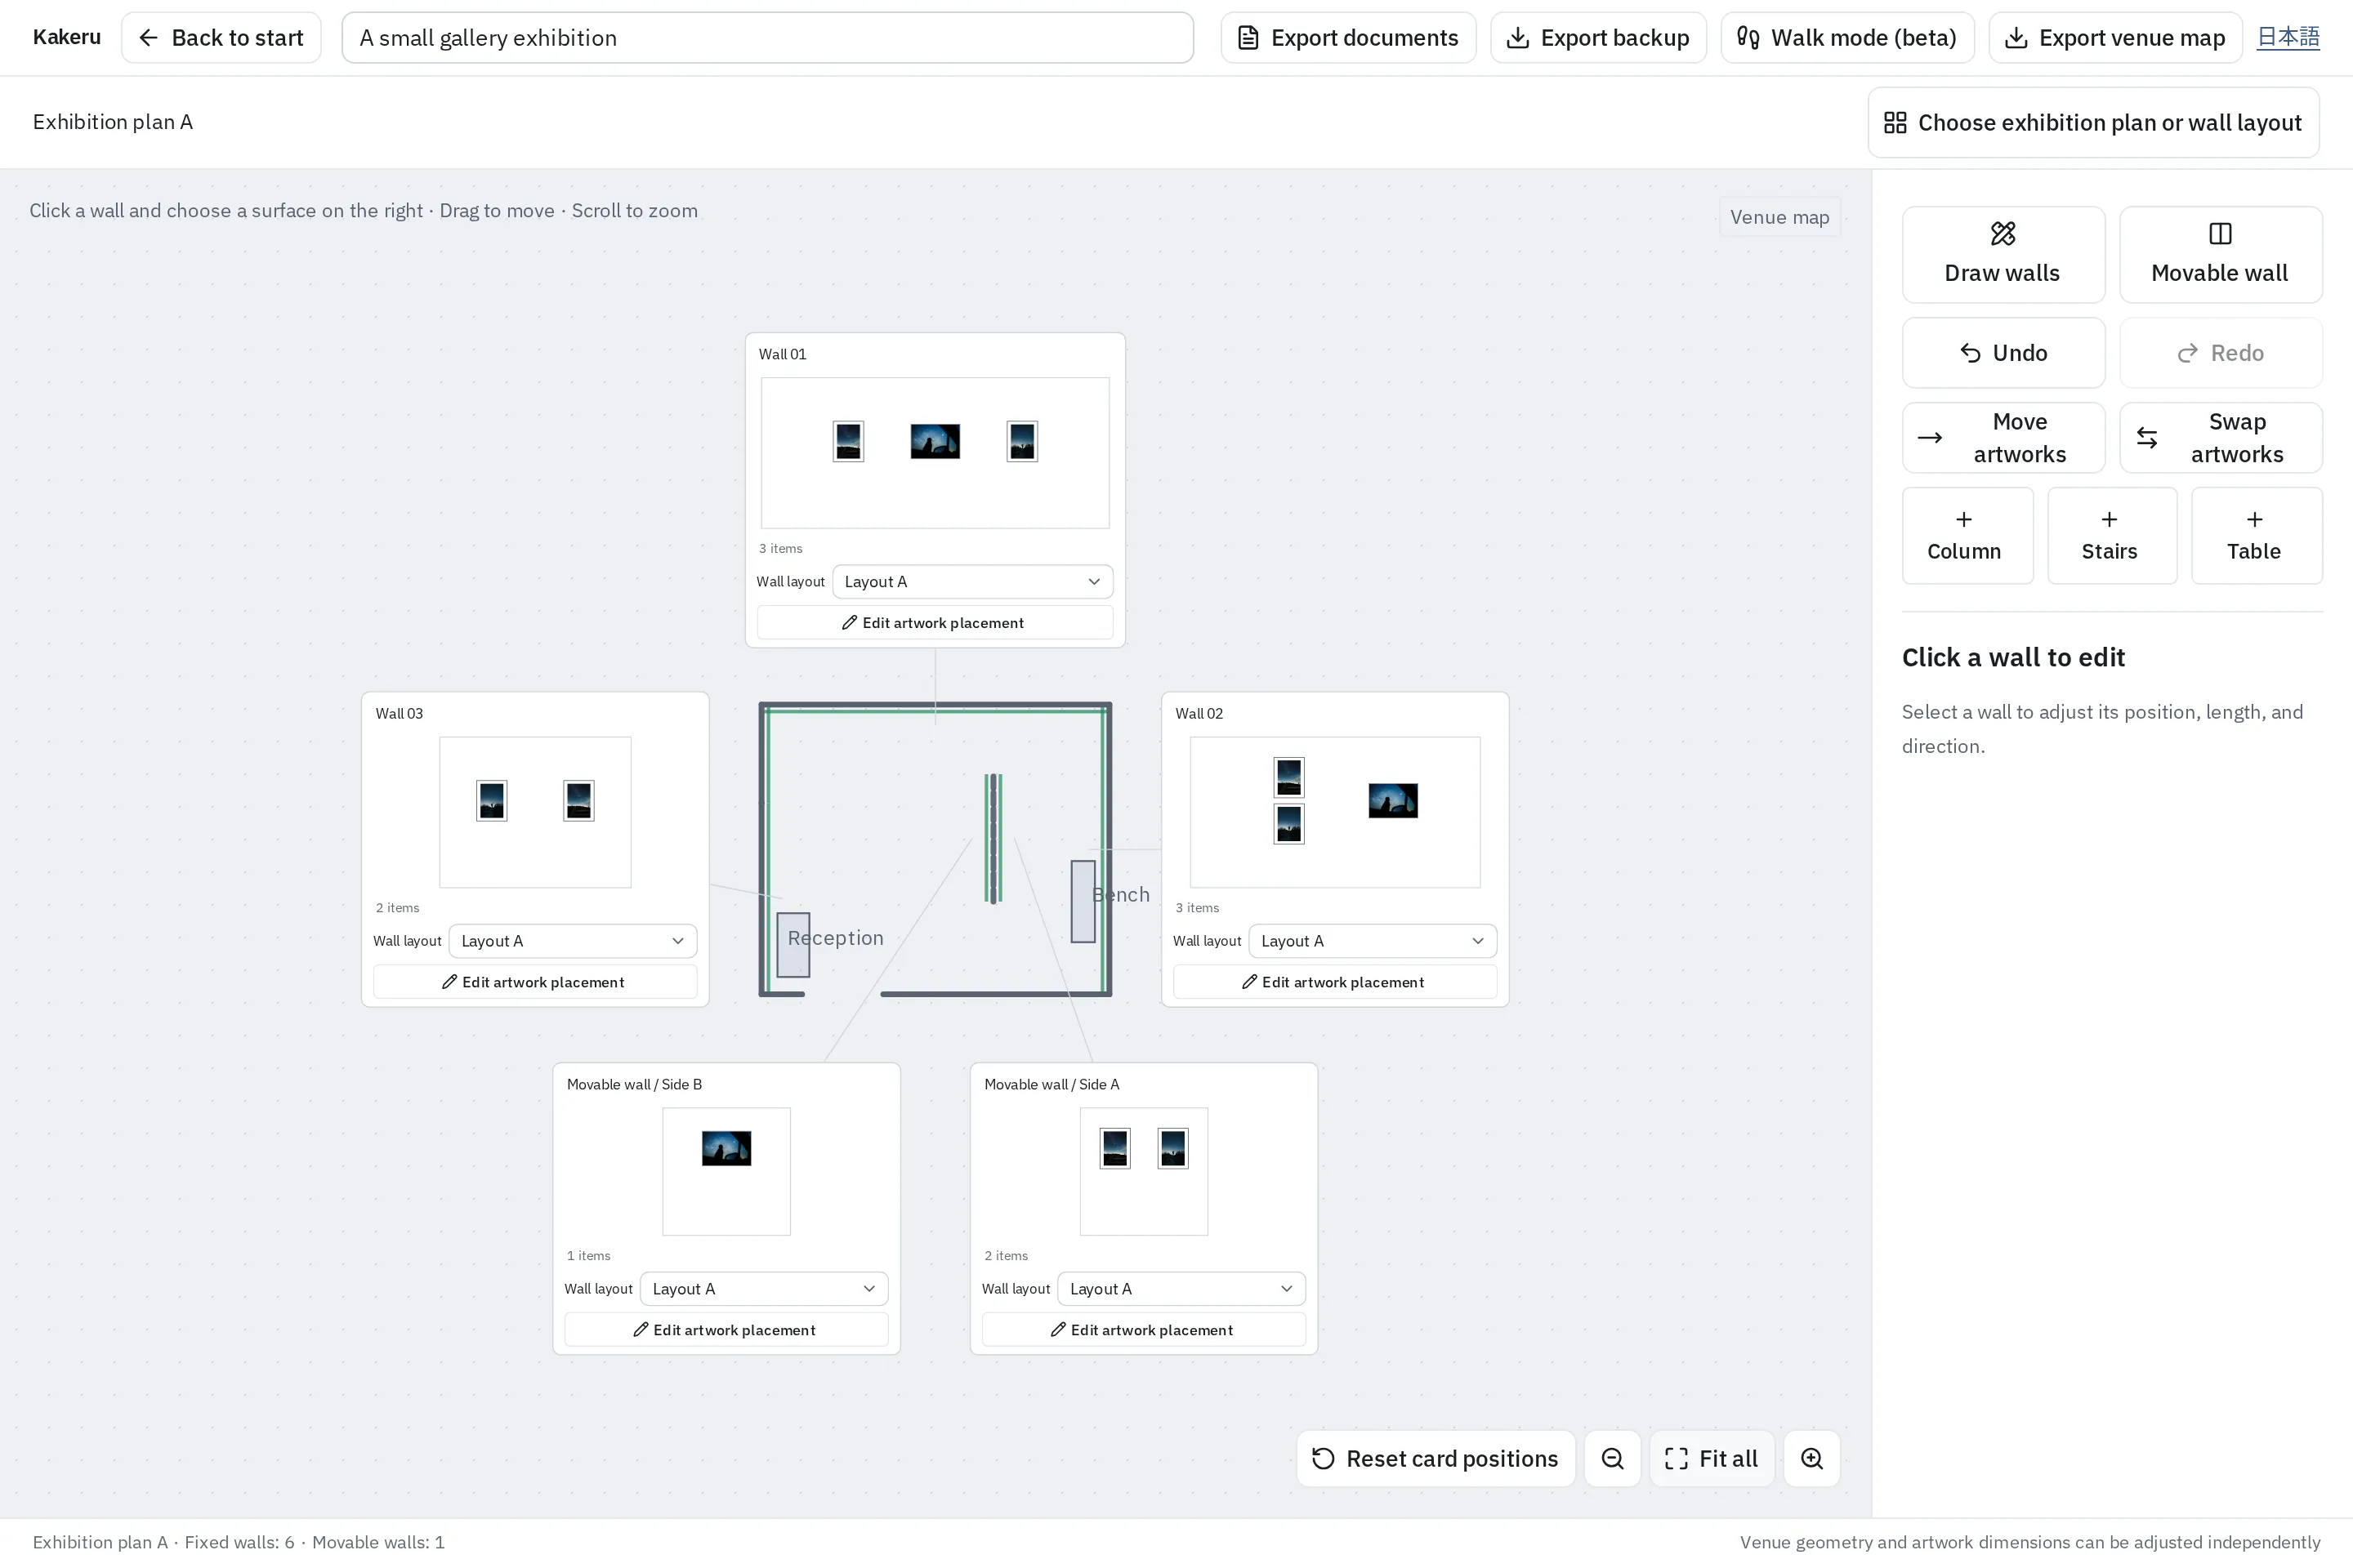This screenshot has width=2353, height=1568.
Task: Add Stairs to the venue
Action: click(2111, 535)
